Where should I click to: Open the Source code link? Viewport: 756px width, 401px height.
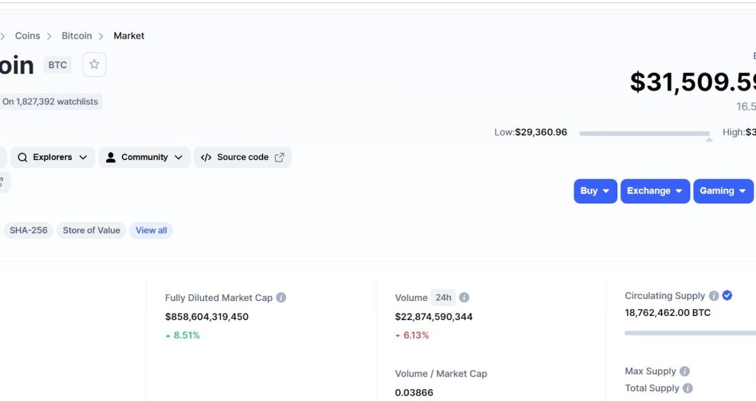point(242,157)
